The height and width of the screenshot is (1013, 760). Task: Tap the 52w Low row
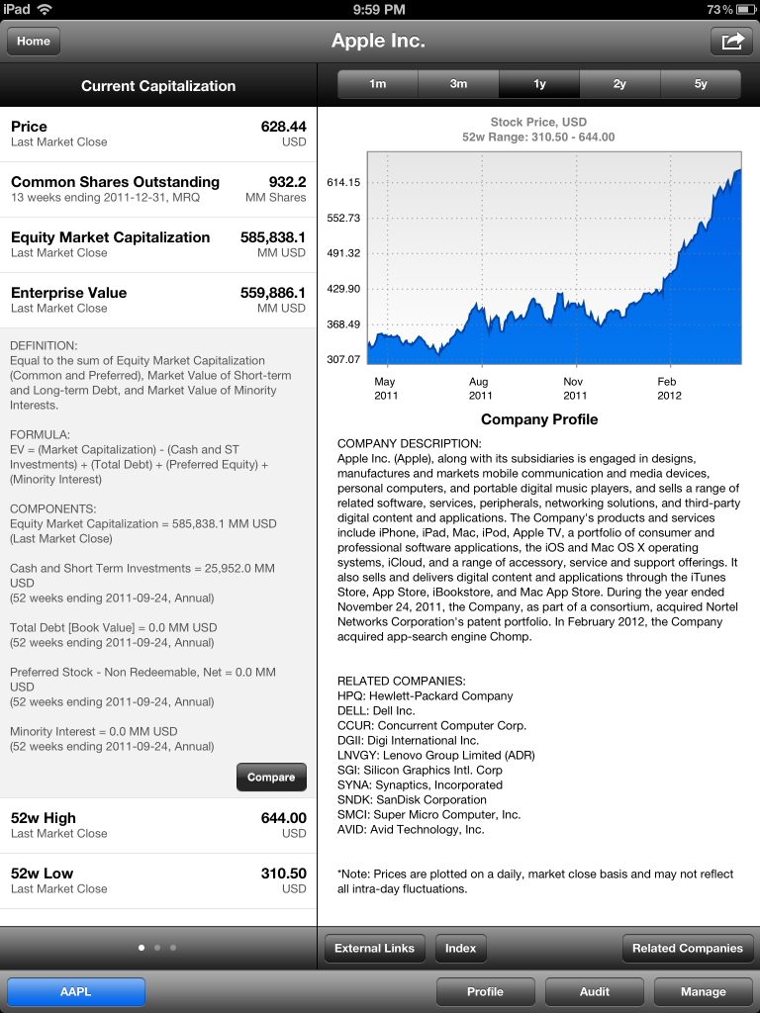(x=158, y=881)
